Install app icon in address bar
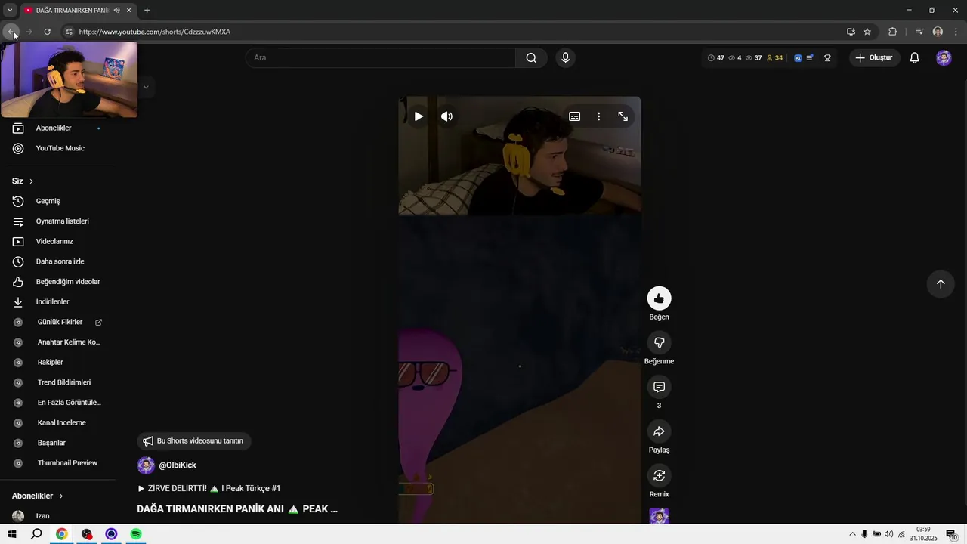 851,32
